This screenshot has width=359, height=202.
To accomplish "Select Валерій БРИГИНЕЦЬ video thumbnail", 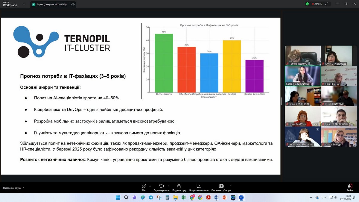I will 339,116.
